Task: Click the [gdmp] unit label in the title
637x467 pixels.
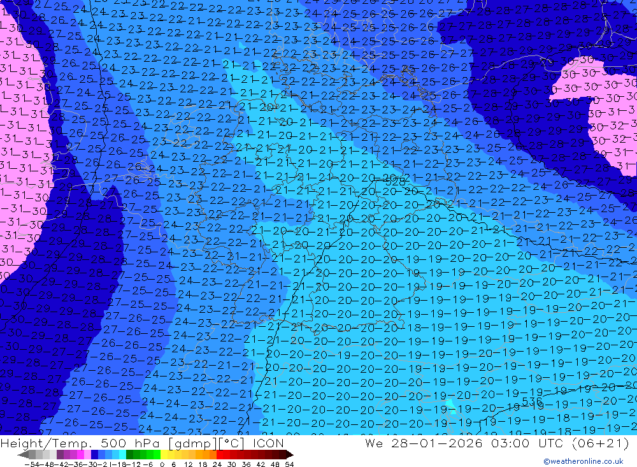Action: (x=193, y=443)
